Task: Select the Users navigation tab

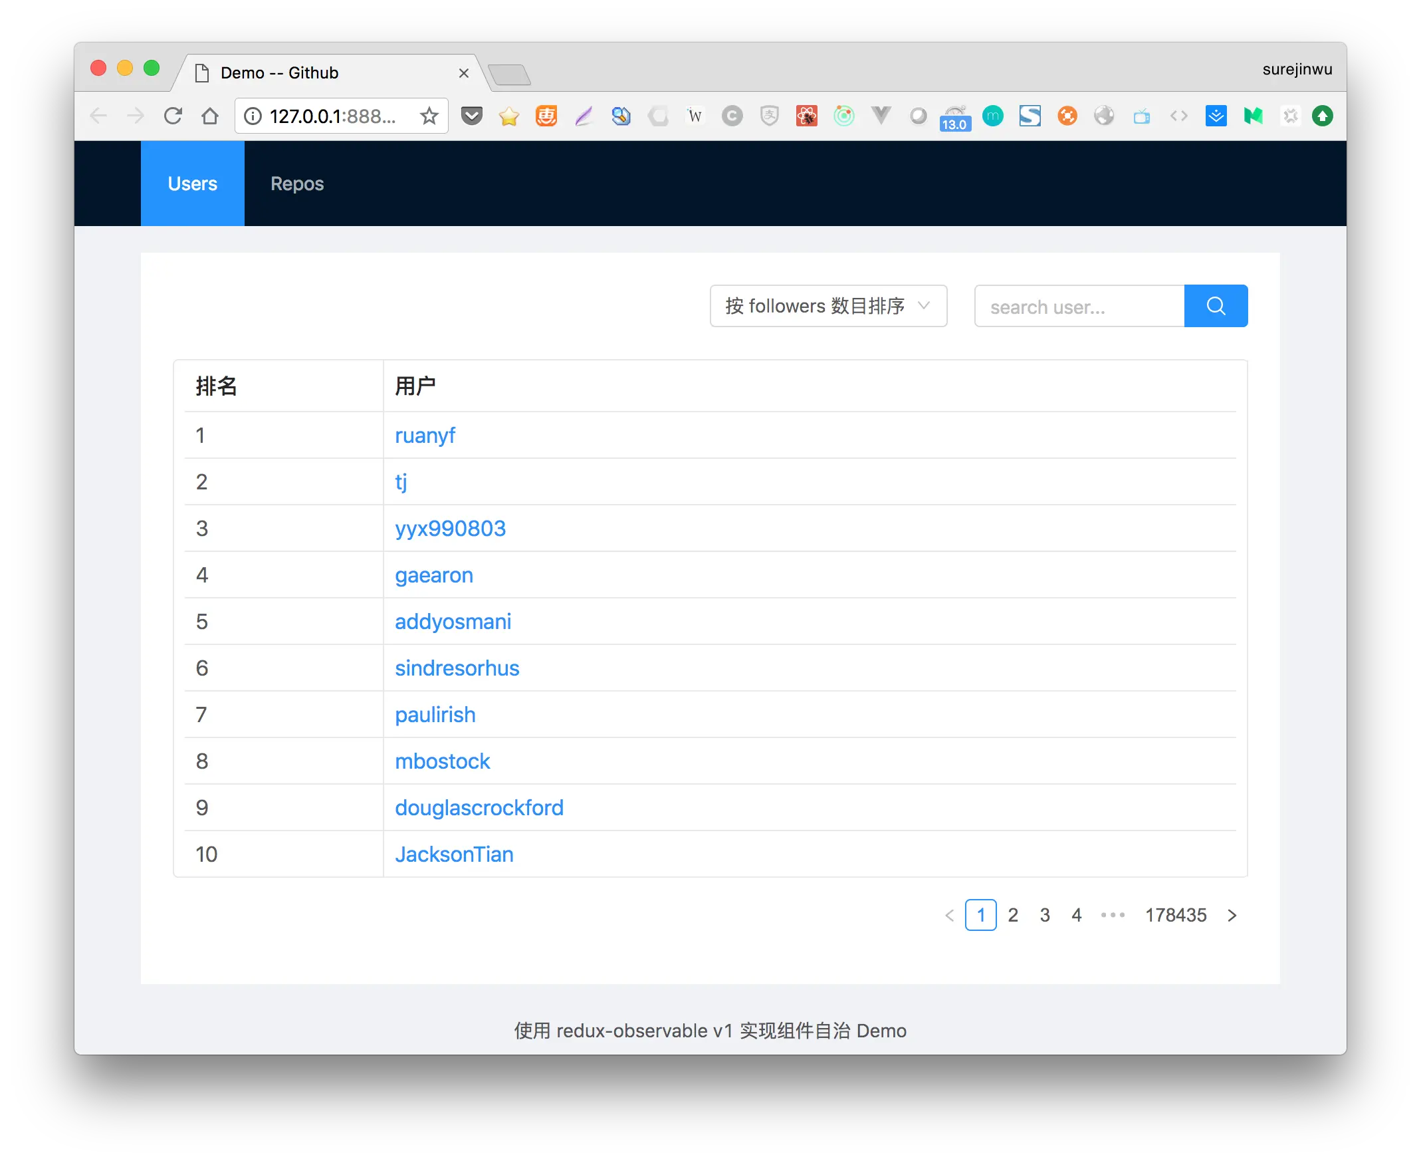Action: (193, 184)
